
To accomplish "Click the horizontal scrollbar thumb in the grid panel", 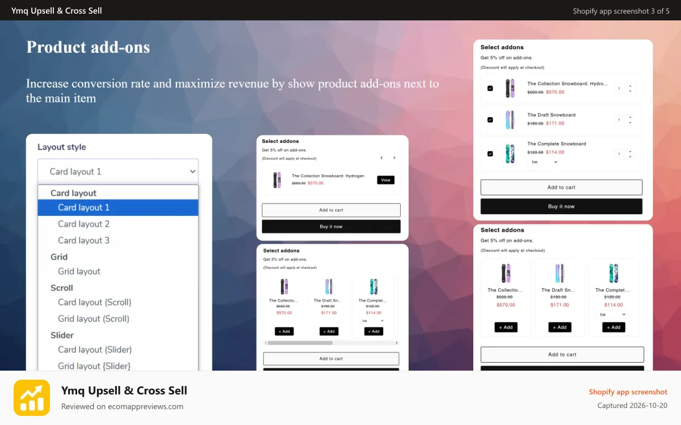I will (x=300, y=343).
